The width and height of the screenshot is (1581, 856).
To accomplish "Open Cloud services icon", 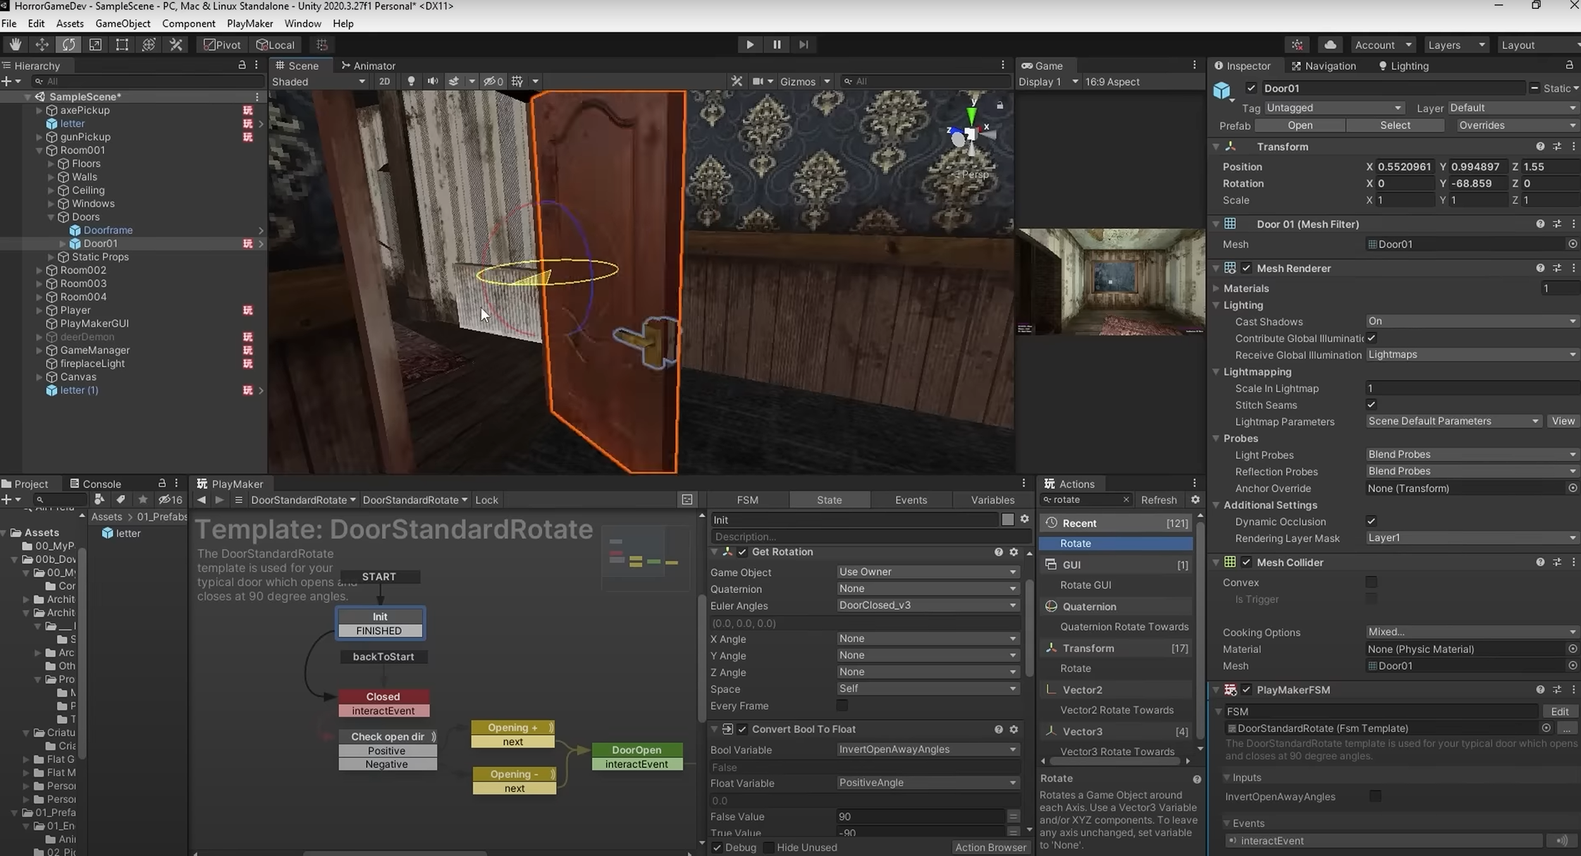I will (1330, 44).
